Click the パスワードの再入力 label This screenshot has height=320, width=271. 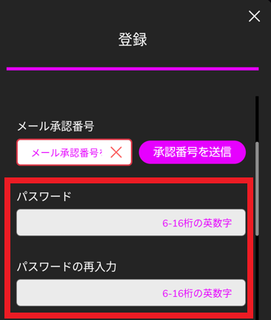[67, 267]
